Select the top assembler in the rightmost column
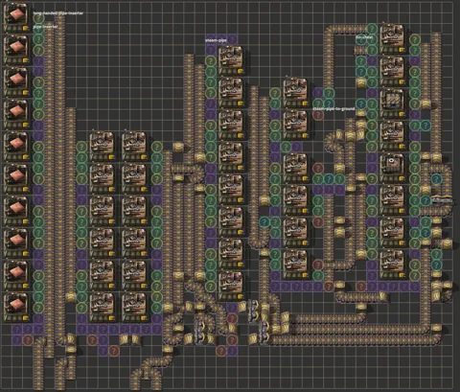The width and height of the screenshot is (460, 392). pos(392,37)
